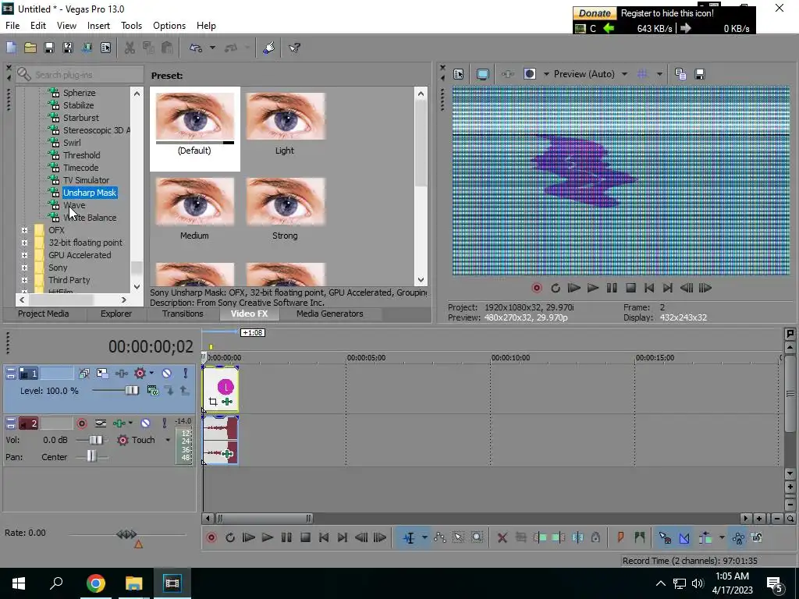Select the Zoom Edit tool
799x599 pixels.
point(477,538)
